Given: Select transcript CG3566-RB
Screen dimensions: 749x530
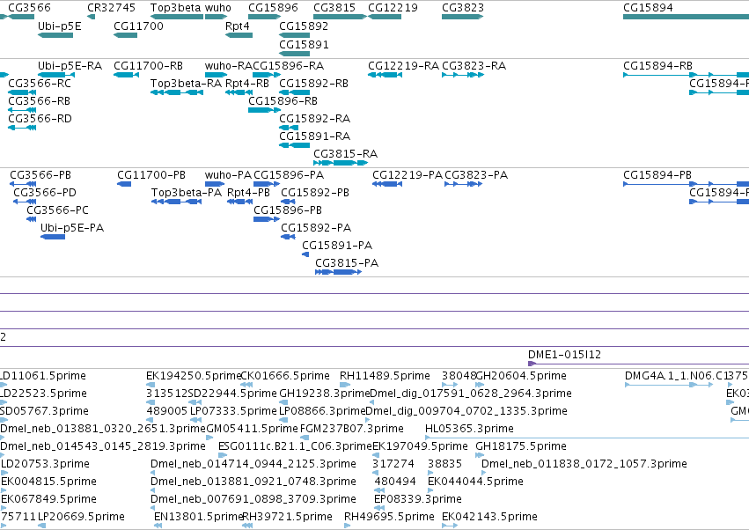Looking at the screenshot, I should 40,101.
